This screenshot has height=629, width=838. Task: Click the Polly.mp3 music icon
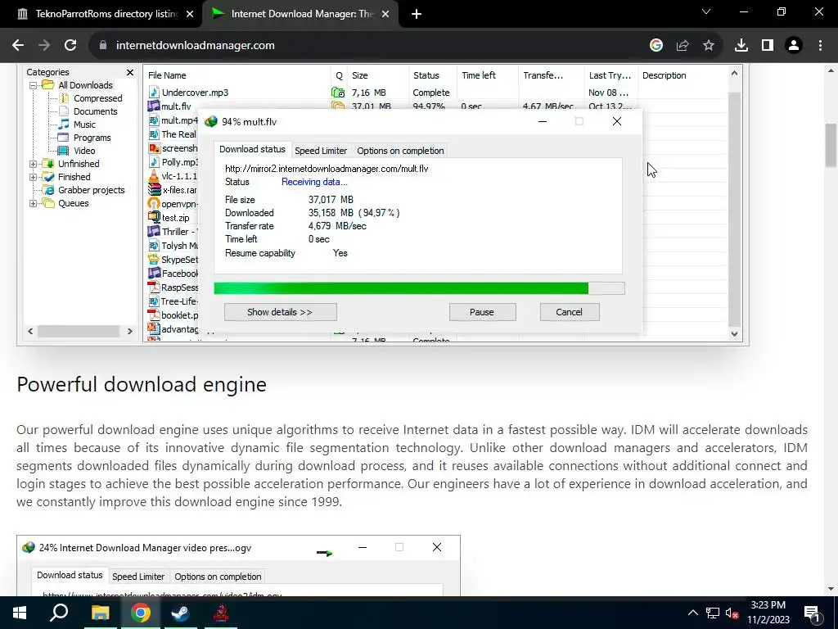point(154,162)
